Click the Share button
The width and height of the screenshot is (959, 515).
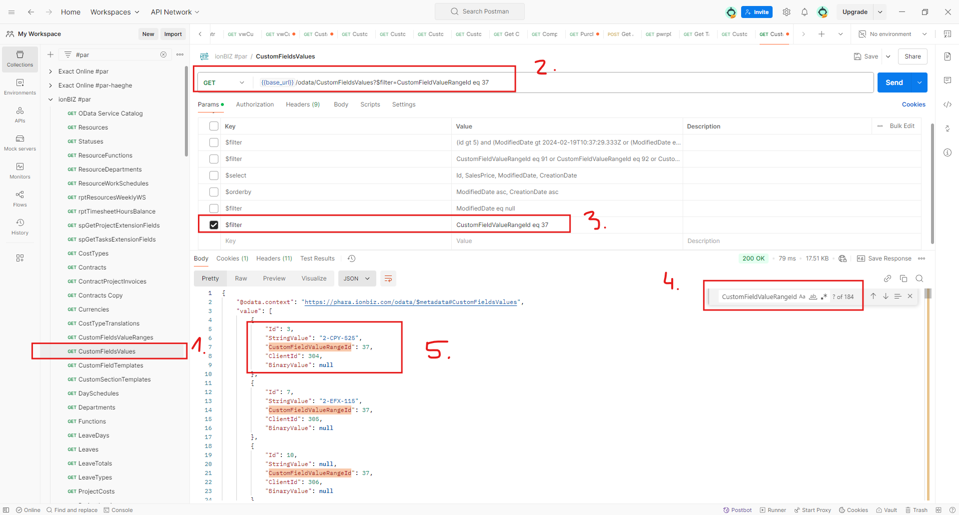point(913,56)
